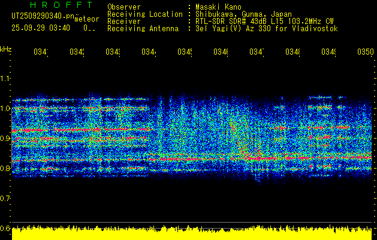
Task: Click the observer name Masaki Kano
Action: coord(218,7)
